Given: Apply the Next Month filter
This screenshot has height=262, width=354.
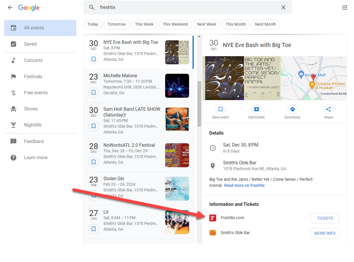Looking at the screenshot, I should [265, 24].
